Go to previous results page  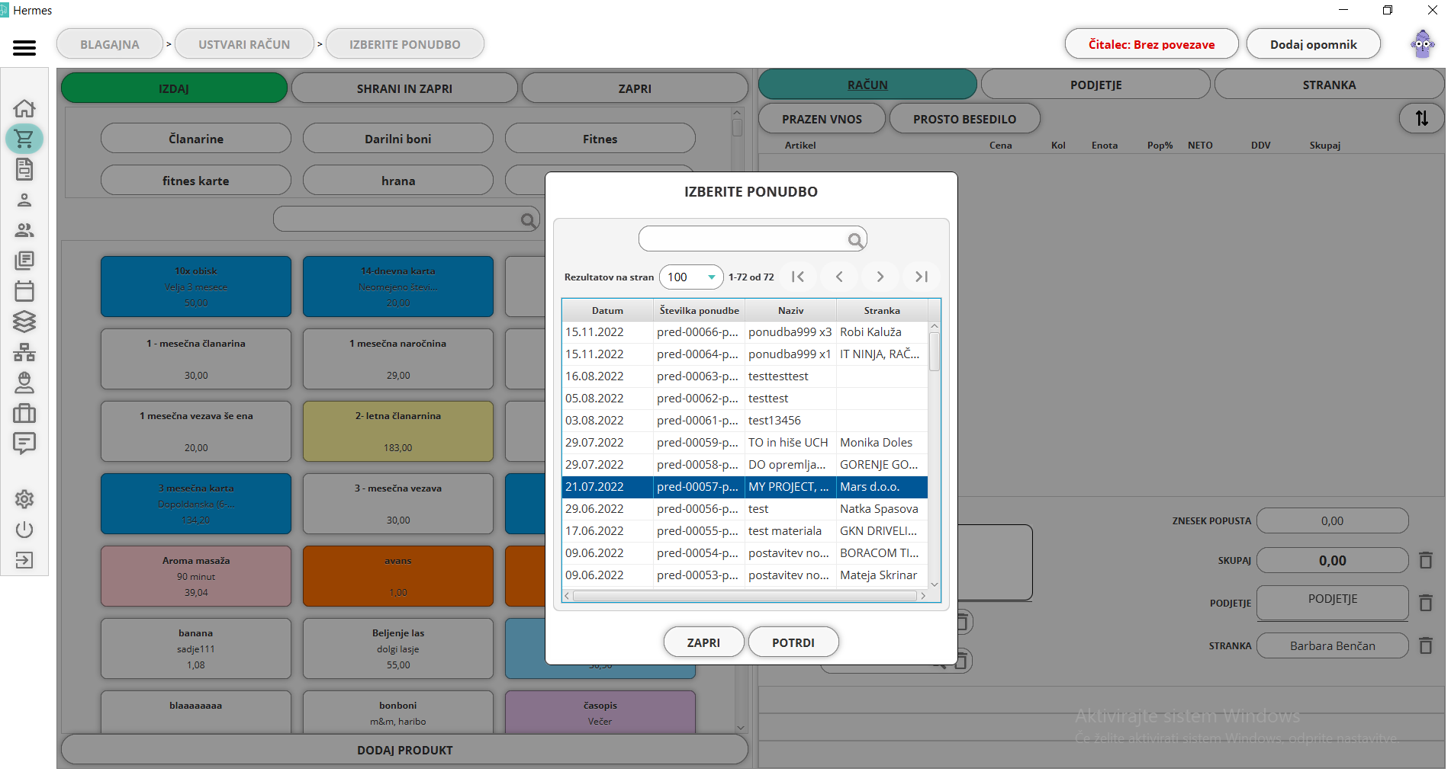click(839, 277)
